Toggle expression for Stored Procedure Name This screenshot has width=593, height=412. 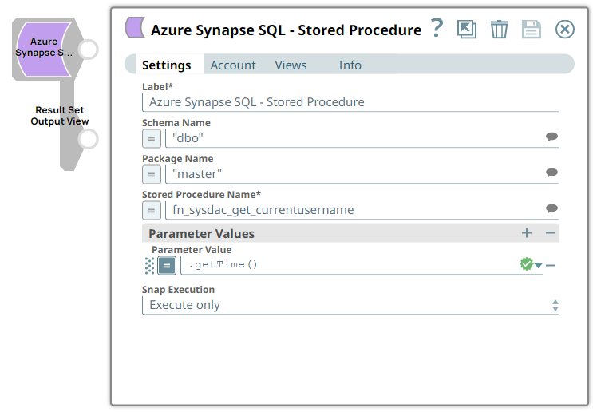(x=152, y=210)
